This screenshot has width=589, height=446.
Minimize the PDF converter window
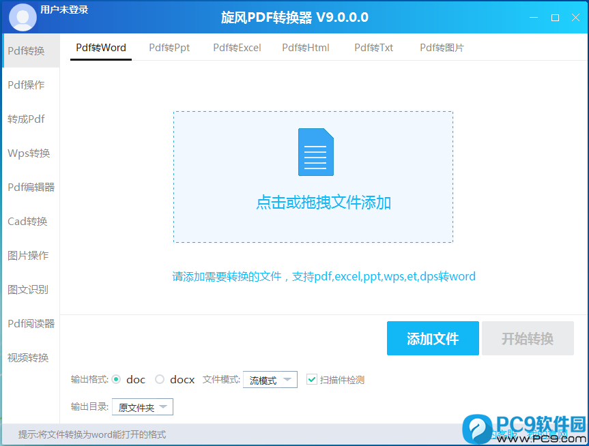534,17
